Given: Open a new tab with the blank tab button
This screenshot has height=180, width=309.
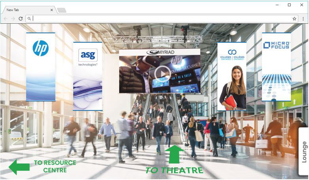Looking at the screenshot, I should coord(62,10).
